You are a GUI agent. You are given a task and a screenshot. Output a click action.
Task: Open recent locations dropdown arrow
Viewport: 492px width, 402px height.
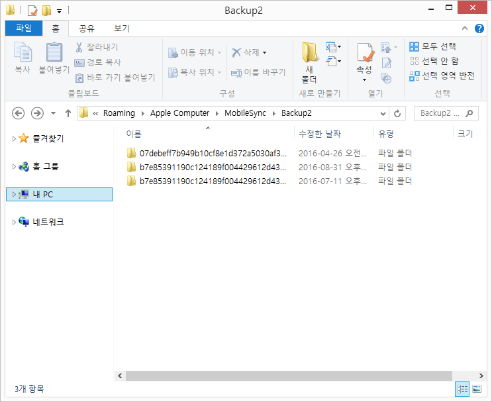(53, 113)
